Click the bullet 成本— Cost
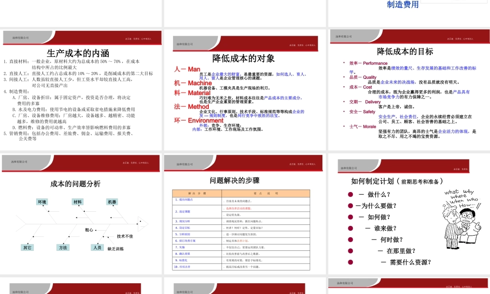The height and width of the screenshot is (294, 490). pos(360,87)
